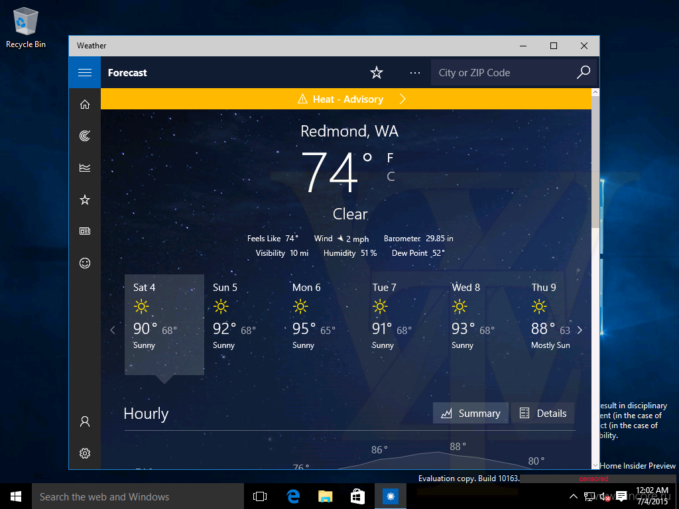Open the volume tray icon
This screenshot has height=509, width=679.
605,496
